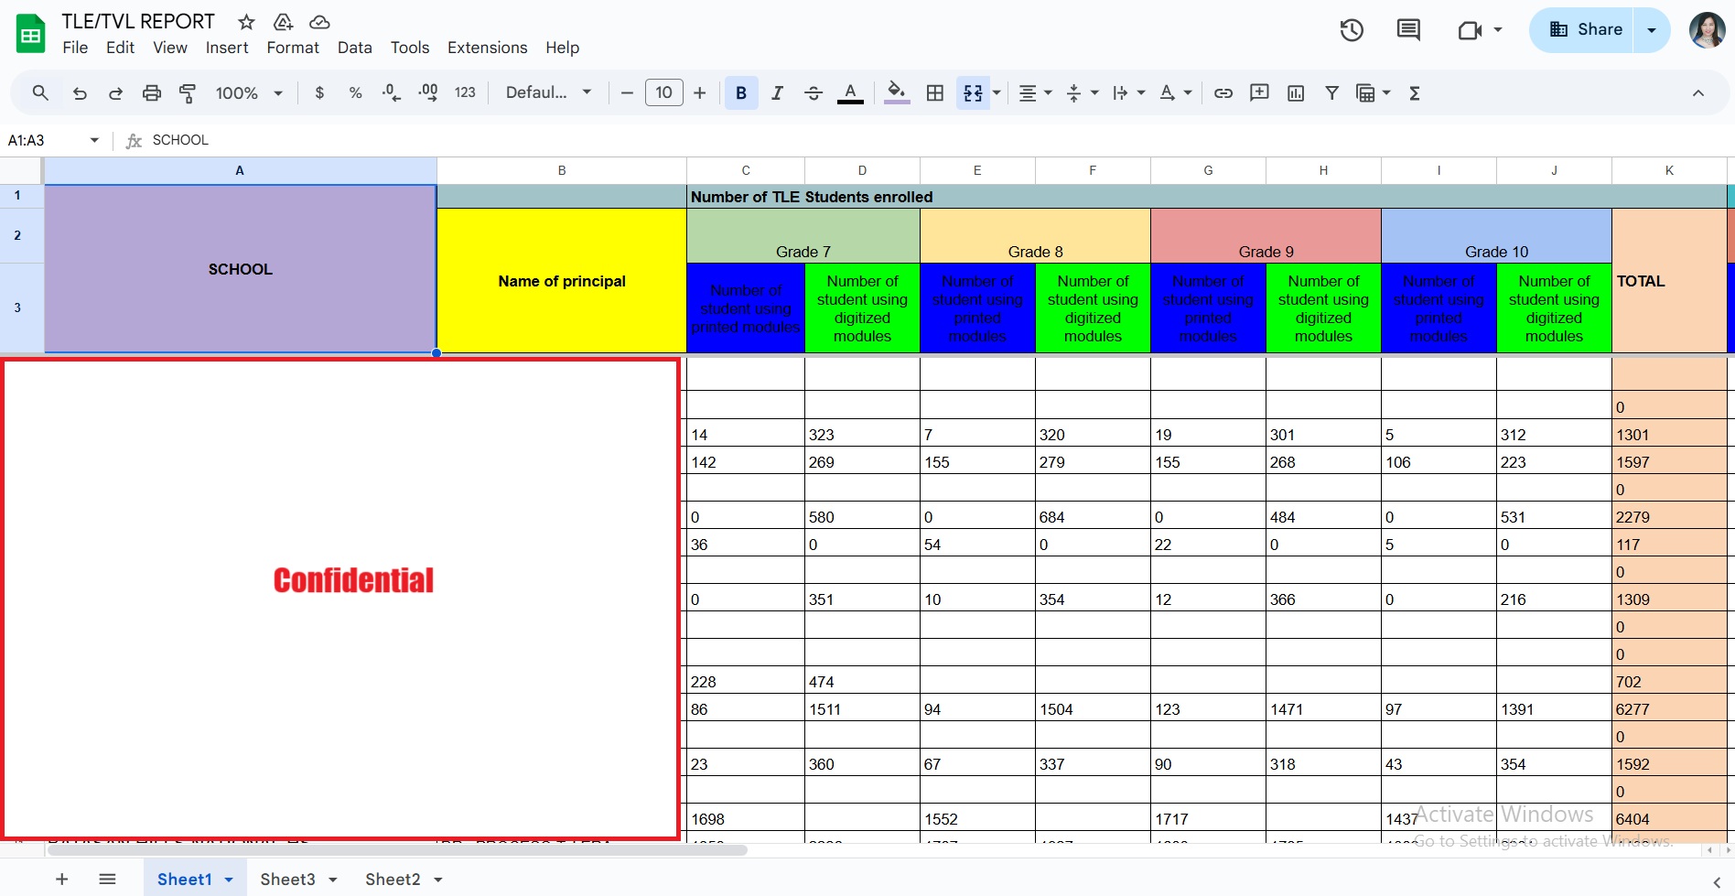The image size is (1735, 896).
Task: Open horizontal align dropdown
Action: tap(1035, 92)
